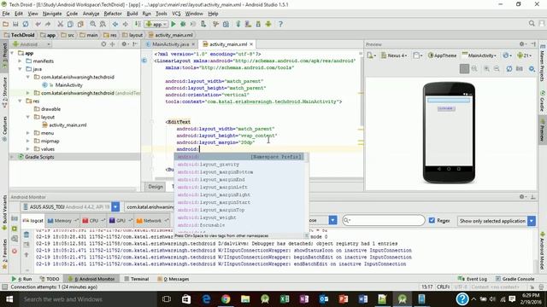Viewport: 547px width, 307px height.
Task: Click the Paste clipboard icon
Action: tap(80, 24)
